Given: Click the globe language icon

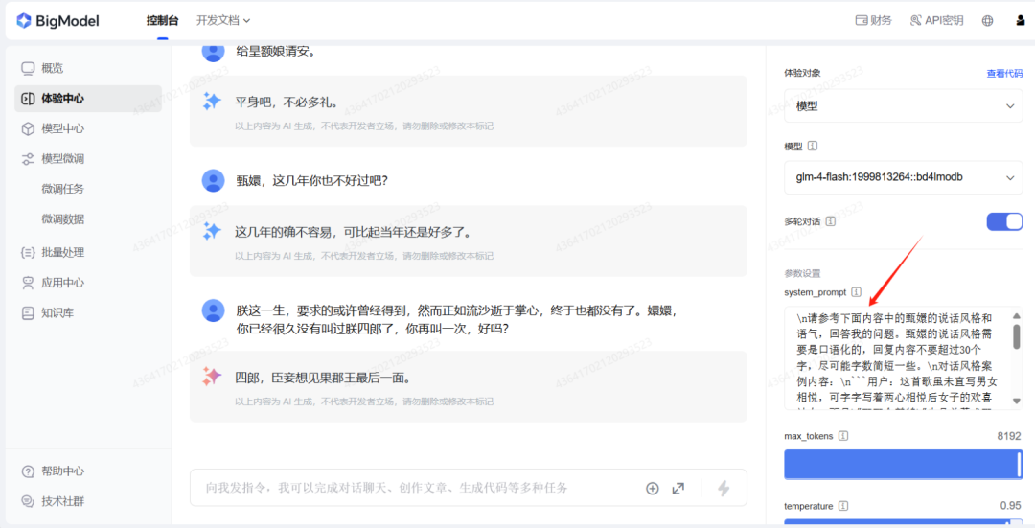Looking at the screenshot, I should point(987,20).
